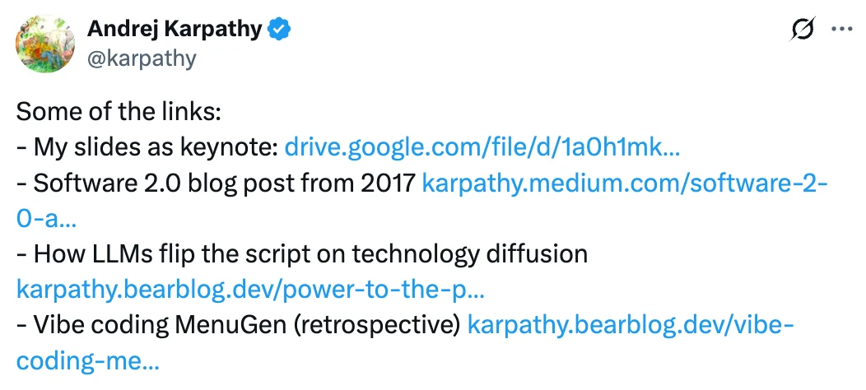Open the bearblog power-to-the-p link
This screenshot has height=390, width=866.
point(251,290)
